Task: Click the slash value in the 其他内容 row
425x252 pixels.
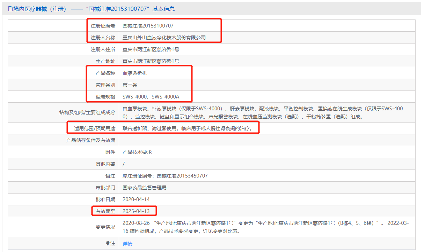Action: tap(124, 164)
